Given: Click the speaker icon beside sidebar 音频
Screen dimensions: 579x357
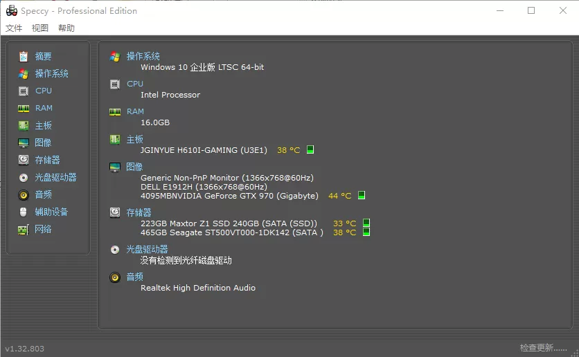Looking at the screenshot, I should (24, 194).
